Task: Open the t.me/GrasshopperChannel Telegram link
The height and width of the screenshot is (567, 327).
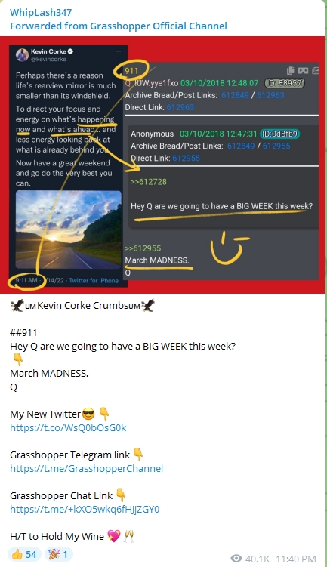Action: (86, 468)
